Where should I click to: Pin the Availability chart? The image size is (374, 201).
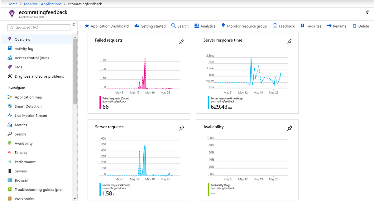290,128
